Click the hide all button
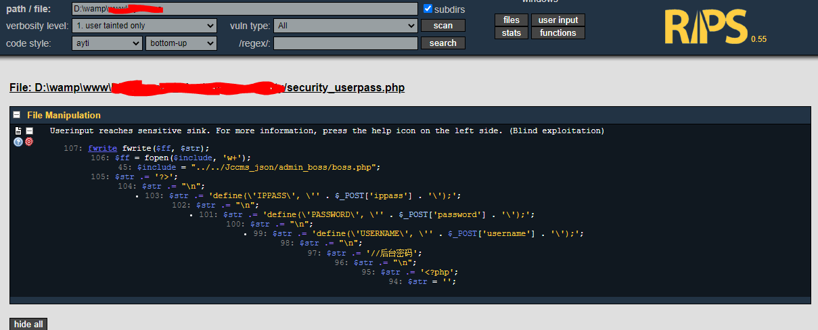818x330 pixels. click(x=28, y=324)
